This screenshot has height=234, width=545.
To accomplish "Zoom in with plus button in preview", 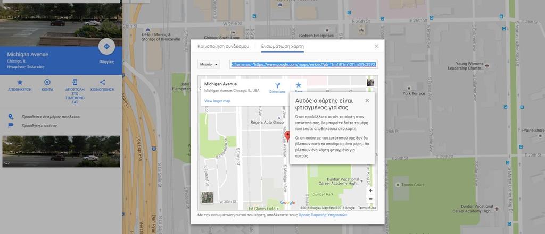I will [370, 190].
